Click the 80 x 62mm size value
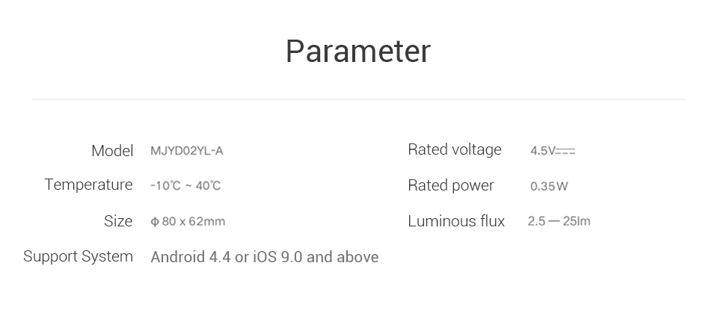718x328 pixels. 194,221
